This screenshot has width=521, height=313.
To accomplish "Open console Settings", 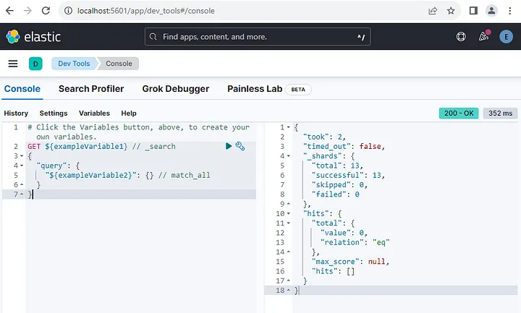I will pos(54,113).
